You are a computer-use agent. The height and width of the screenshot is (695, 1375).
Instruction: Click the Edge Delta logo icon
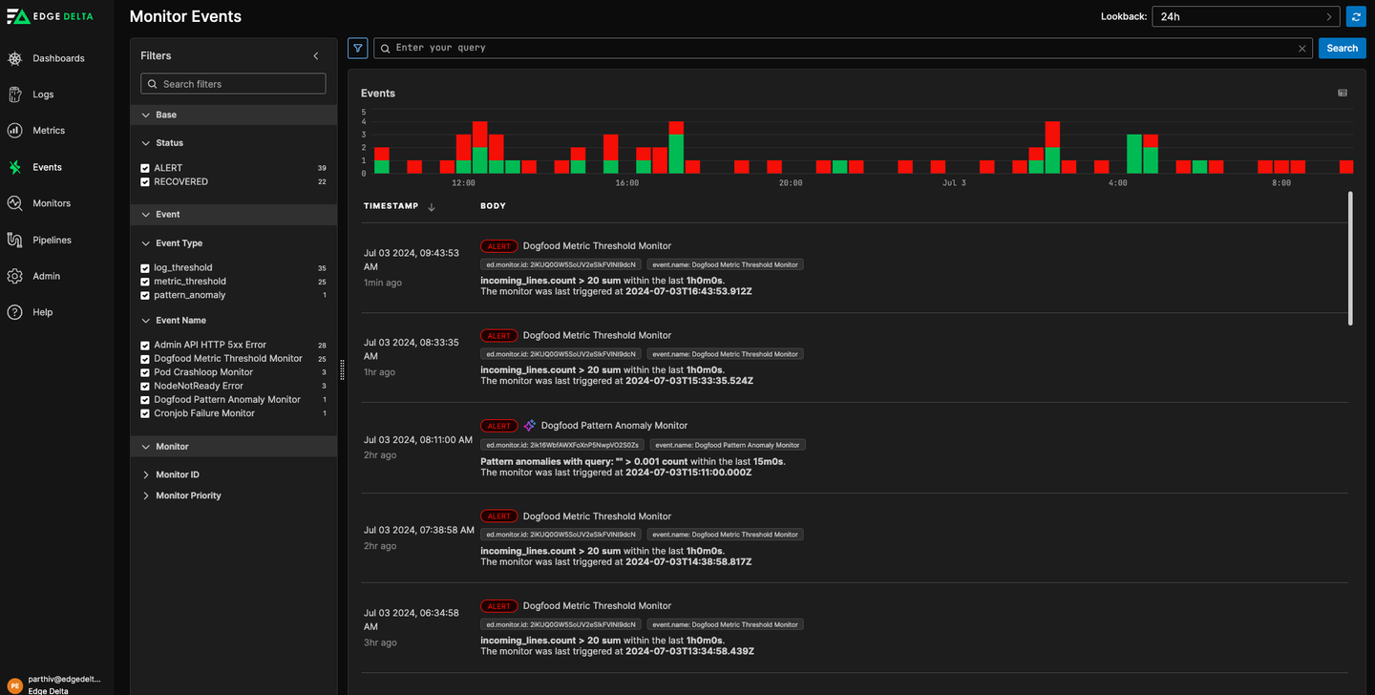click(x=18, y=16)
